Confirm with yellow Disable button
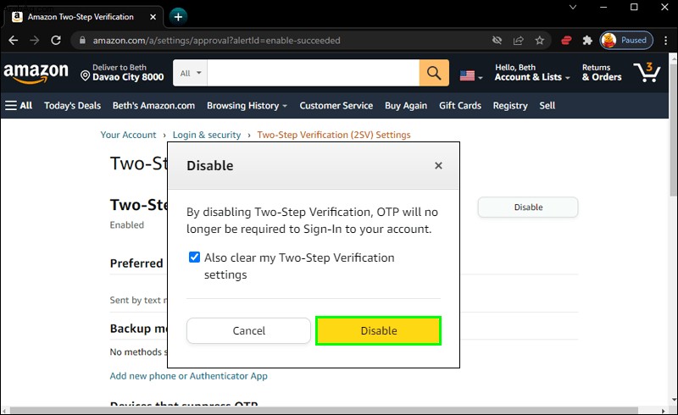Image resolution: width=678 pixels, height=415 pixels. (x=378, y=330)
